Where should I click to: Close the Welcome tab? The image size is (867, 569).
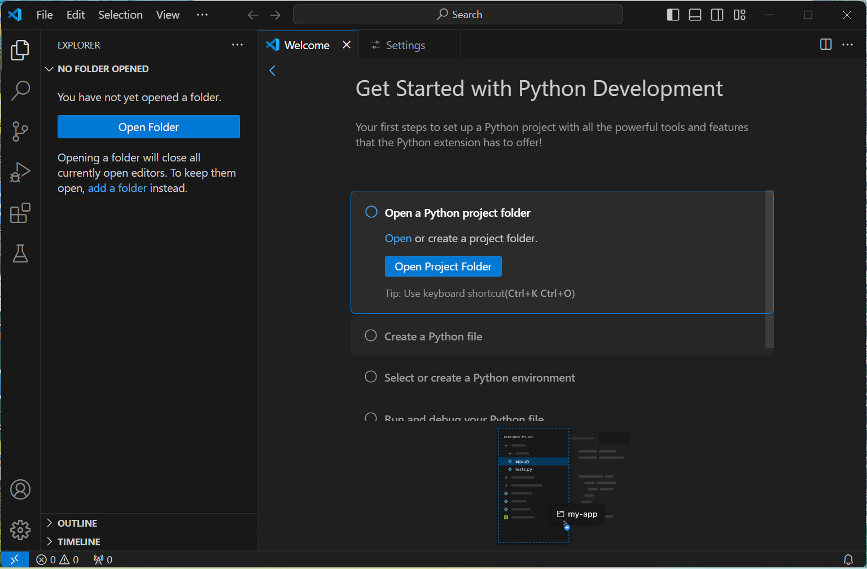click(x=347, y=45)
